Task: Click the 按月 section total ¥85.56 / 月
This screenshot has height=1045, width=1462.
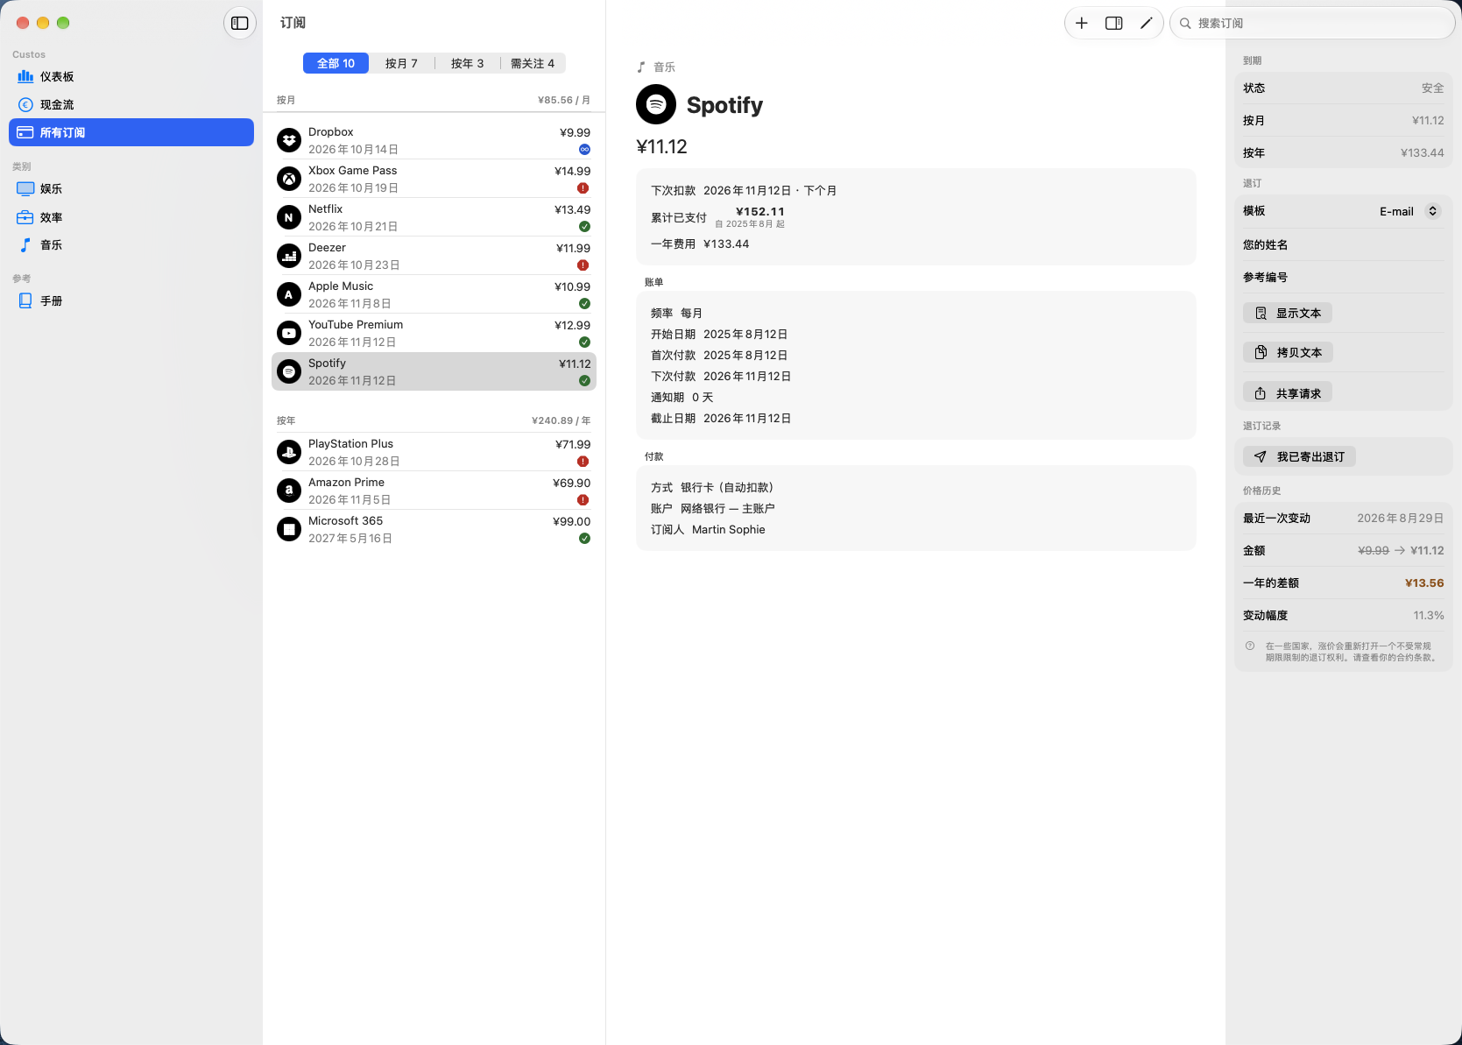Action: click(564, 101)
